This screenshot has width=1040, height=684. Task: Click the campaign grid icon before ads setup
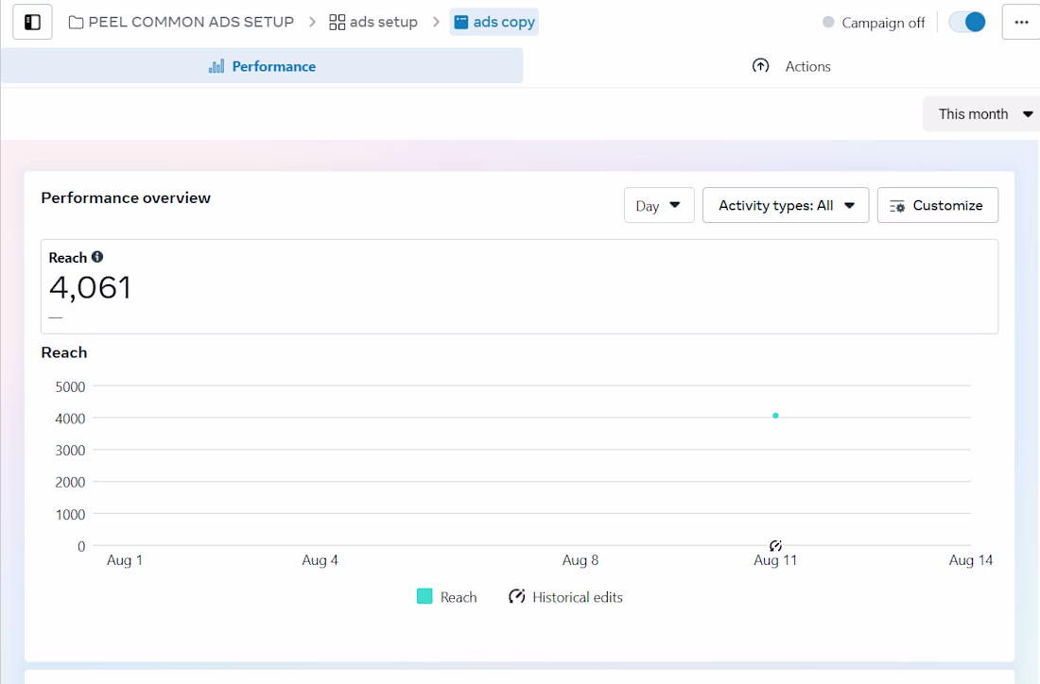tap(337, 23)
